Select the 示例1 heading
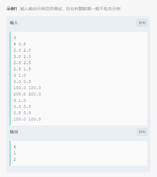 (12, 9)
